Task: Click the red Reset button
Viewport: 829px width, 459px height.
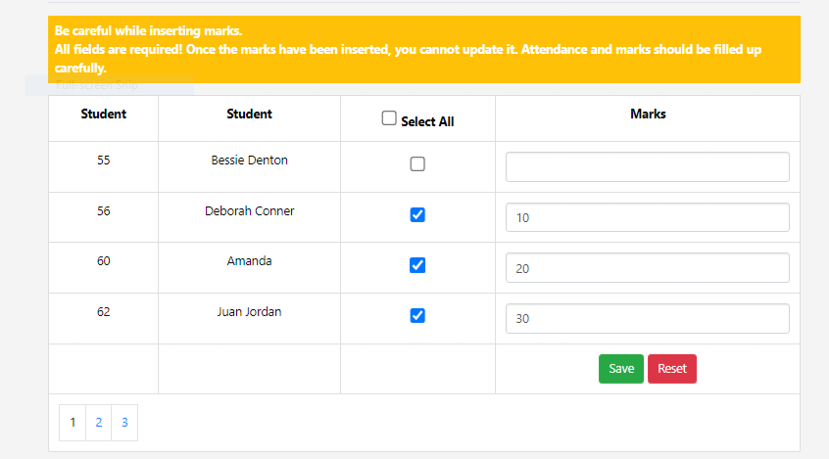Action: point(671,369)
